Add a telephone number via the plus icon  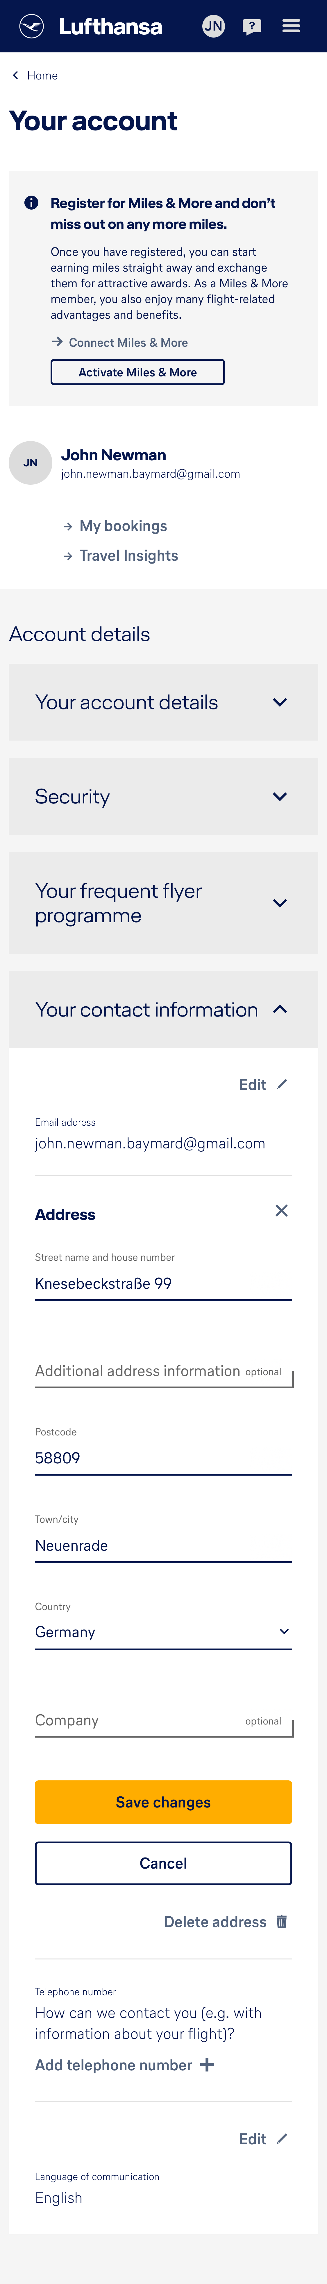[207, 2065]
